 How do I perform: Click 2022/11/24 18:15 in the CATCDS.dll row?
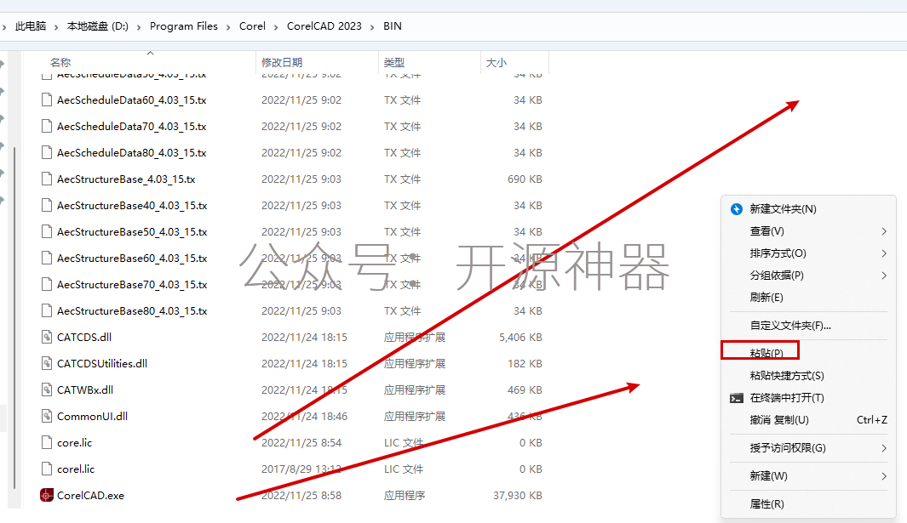click(304, 337)
